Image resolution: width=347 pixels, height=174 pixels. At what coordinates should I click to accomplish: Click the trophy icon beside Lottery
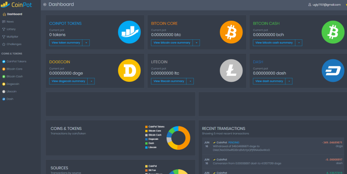click(4, 29)
